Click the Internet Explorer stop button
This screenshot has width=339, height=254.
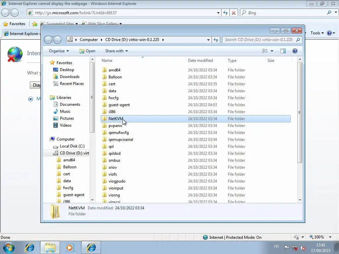pyautogui.click(x=234, y=13)
